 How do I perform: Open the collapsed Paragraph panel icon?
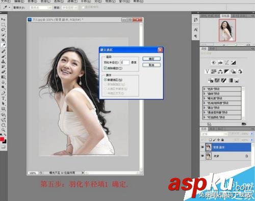click(196, 36)
